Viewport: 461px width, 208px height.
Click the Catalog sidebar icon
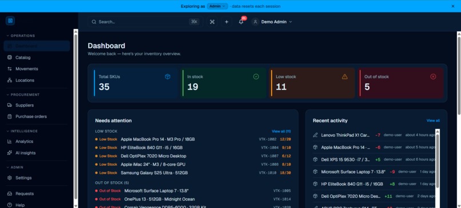(x=10, y=58)
